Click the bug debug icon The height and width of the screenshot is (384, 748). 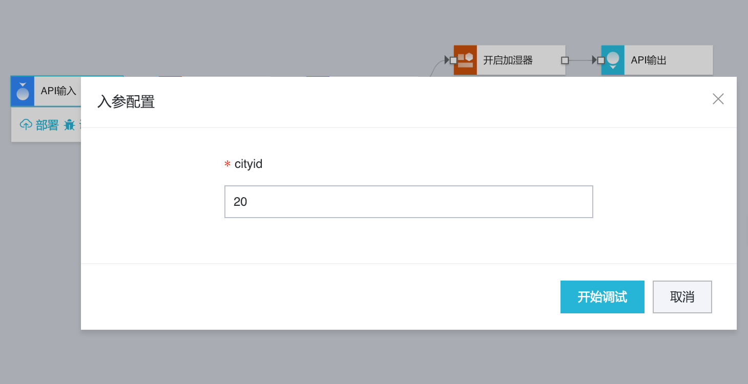point(69,124)
